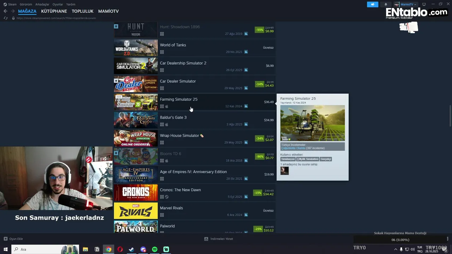Open Windows Start menu
Screen dimensions: 452x254
[6, 249]
